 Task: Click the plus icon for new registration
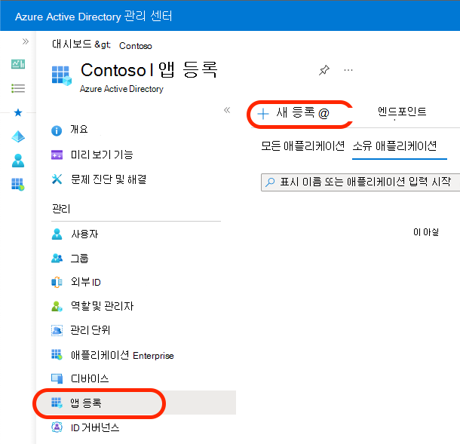263,114
